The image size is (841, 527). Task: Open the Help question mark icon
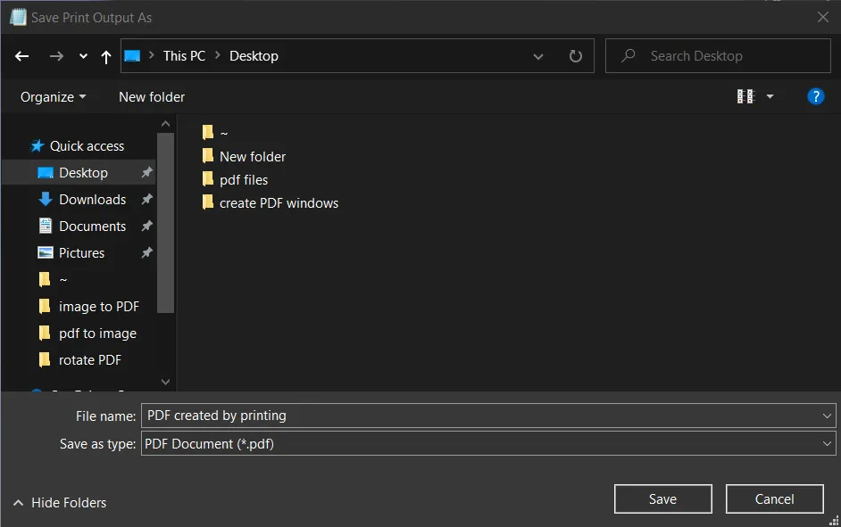click(815, 96)
